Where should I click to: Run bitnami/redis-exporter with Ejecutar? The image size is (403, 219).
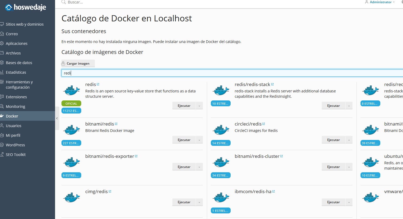point(184,167)
